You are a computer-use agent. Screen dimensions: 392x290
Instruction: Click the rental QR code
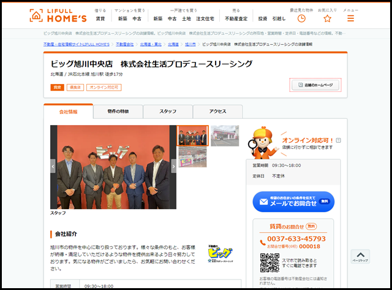(269, 263)
